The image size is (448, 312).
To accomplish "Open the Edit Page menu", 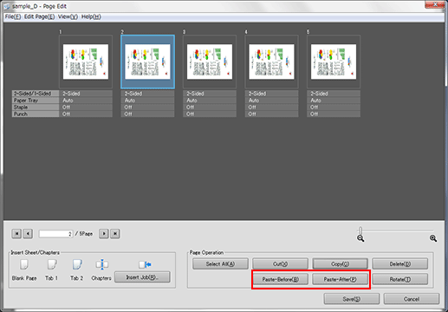I will (x=39, y=16).
